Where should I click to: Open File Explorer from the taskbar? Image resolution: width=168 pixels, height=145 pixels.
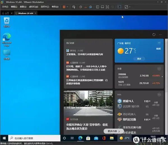point(112,138)
